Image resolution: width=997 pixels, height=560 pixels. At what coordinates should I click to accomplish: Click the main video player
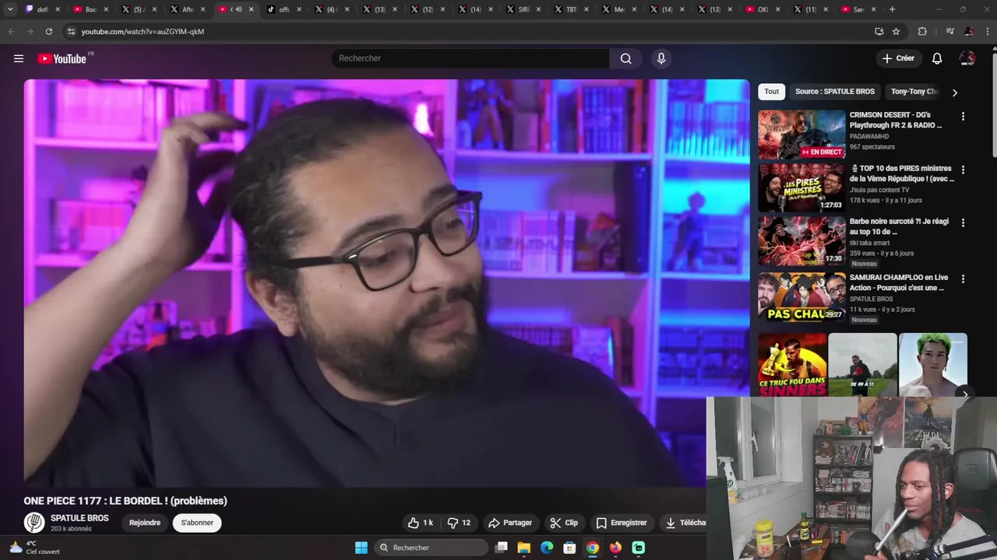[x=386, y=282]
